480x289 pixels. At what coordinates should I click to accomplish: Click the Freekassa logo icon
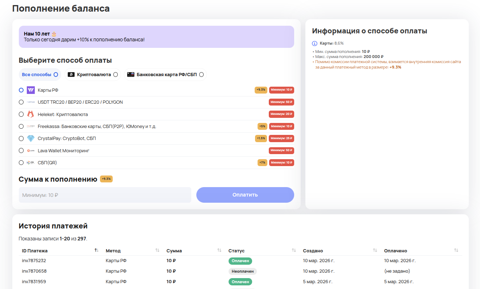[31, 127]
